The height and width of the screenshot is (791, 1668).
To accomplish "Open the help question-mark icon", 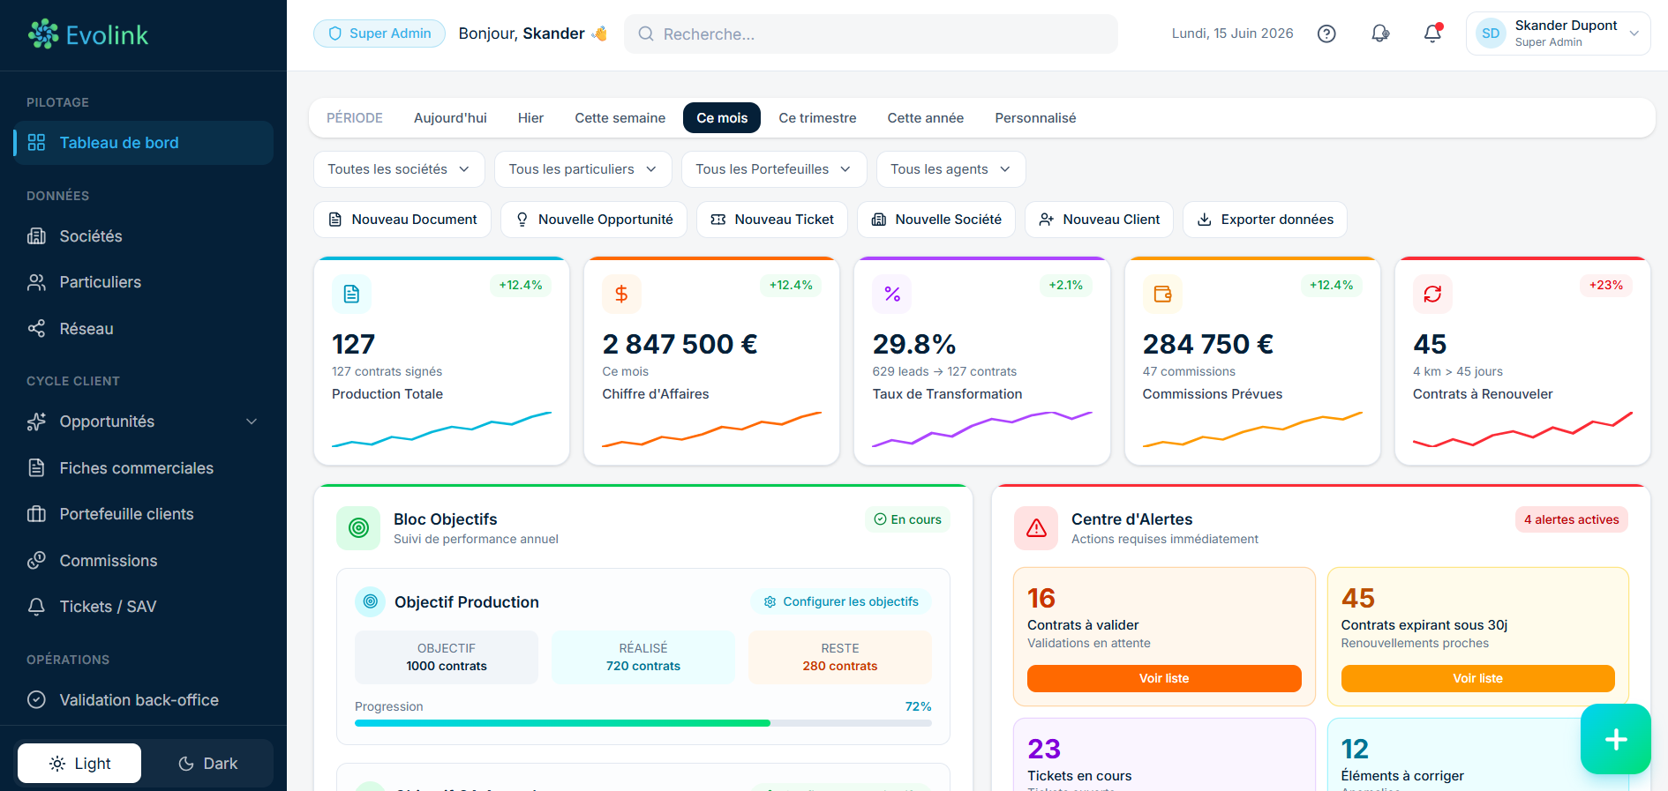I will [x=1326, y=34].
